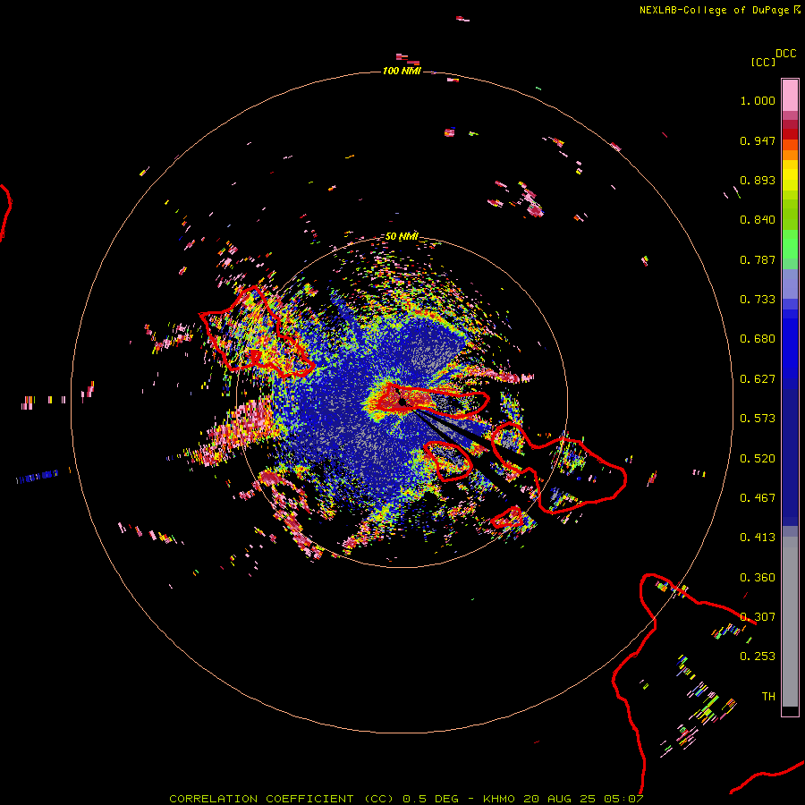The width and height of the screenshot is (805, 805).
Task: Click the 0.573 scale value
Action: [758, 419]
